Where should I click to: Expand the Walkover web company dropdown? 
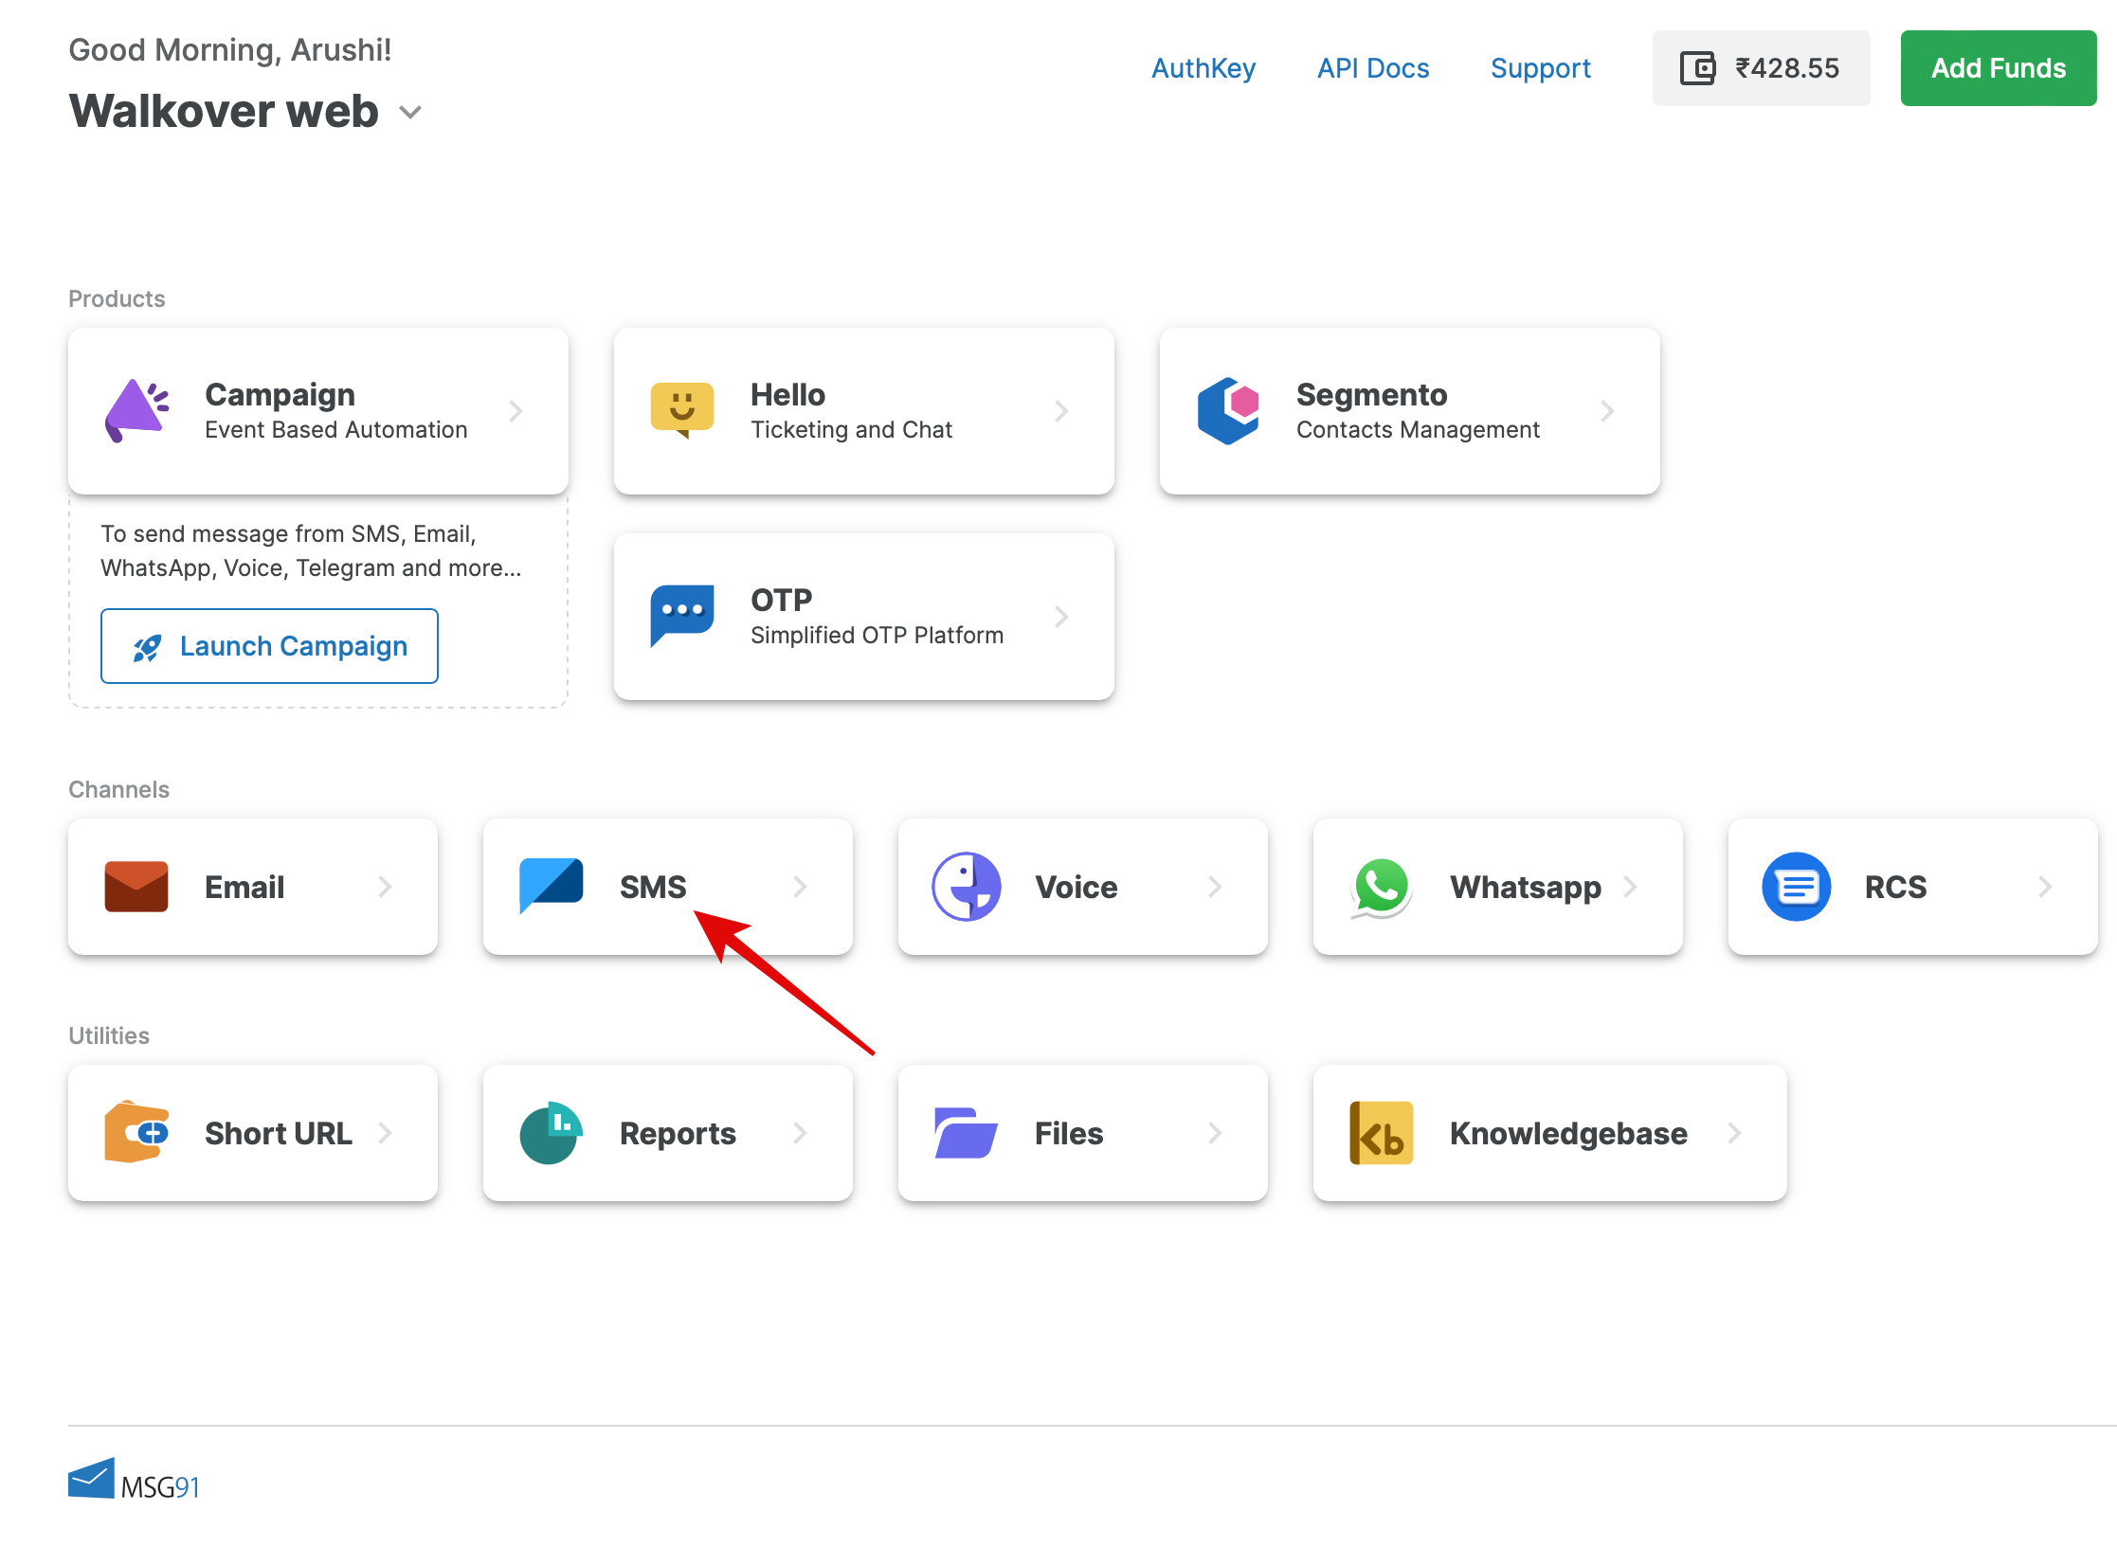[409, 113]
